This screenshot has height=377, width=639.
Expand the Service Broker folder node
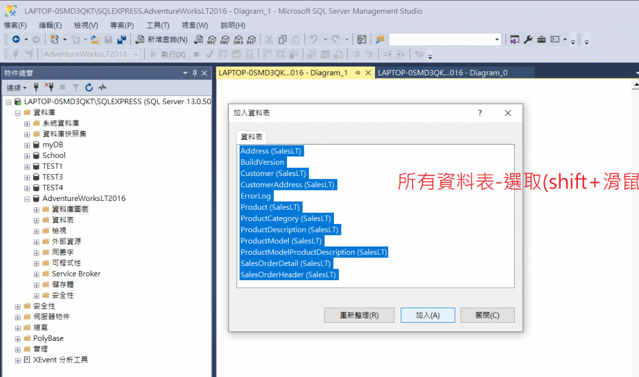click(x=36, y=274)
